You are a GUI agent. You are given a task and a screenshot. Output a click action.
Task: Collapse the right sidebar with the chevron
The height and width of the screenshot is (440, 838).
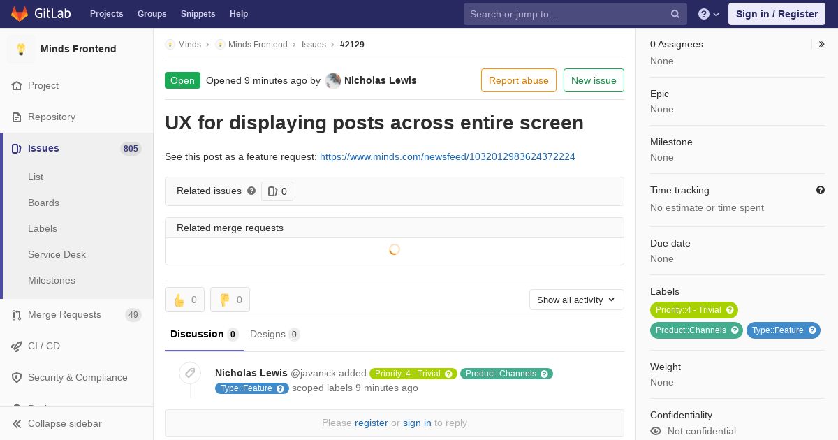coord(822,44)
